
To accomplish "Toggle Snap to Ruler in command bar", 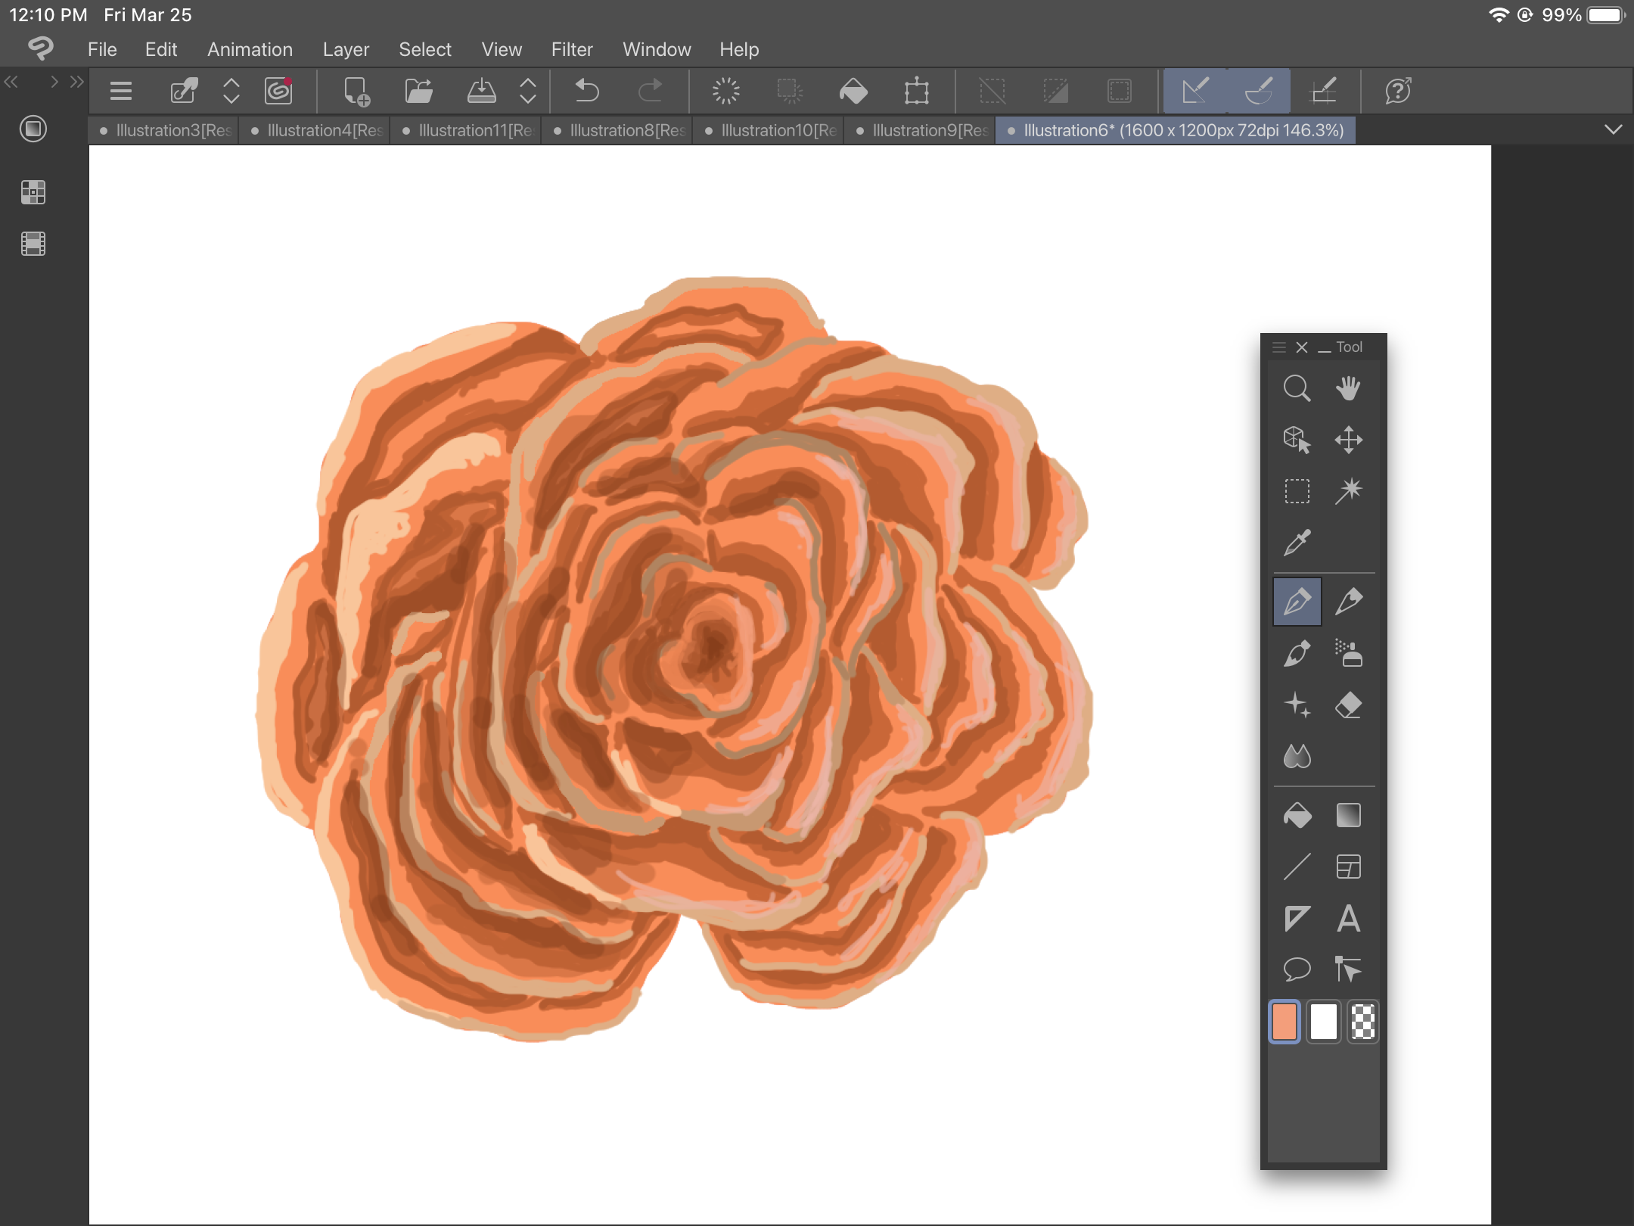I will [x=1195, y=91].
